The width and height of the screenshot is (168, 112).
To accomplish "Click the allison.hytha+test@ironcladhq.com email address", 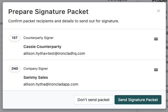I will (x=54, y=53).
